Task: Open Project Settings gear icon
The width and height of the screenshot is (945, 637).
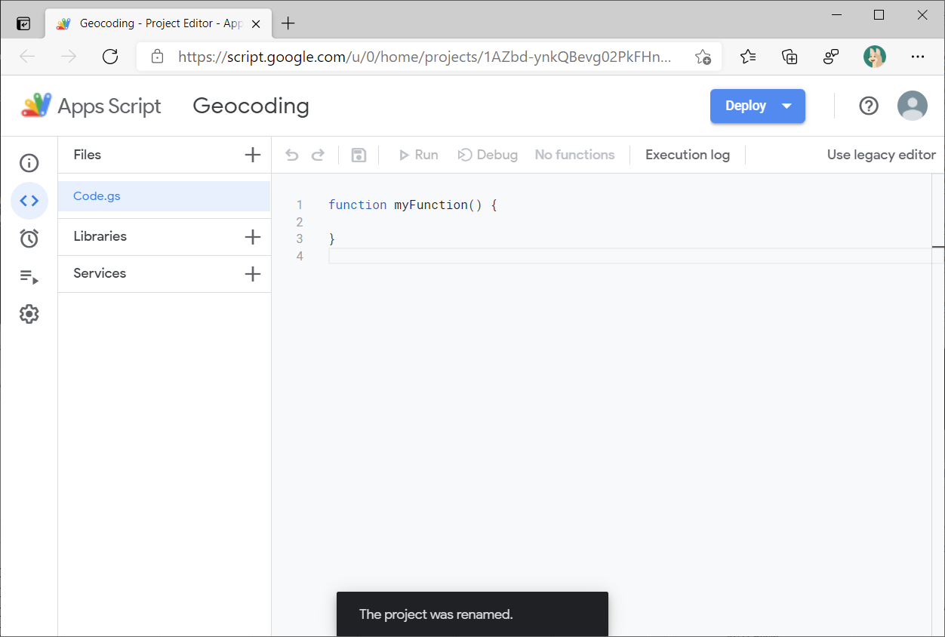Action: pyautogui.click(x=29, y=314)
